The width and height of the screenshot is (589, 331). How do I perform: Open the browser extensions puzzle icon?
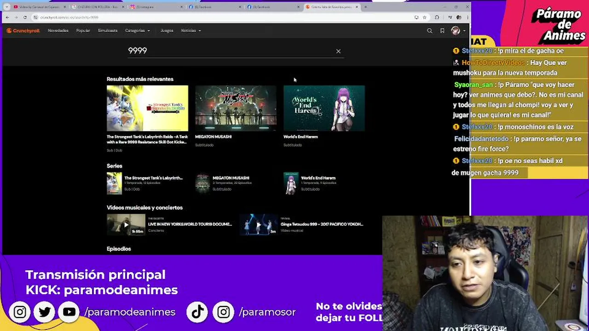pyautogui.click(x=437, y=17)
